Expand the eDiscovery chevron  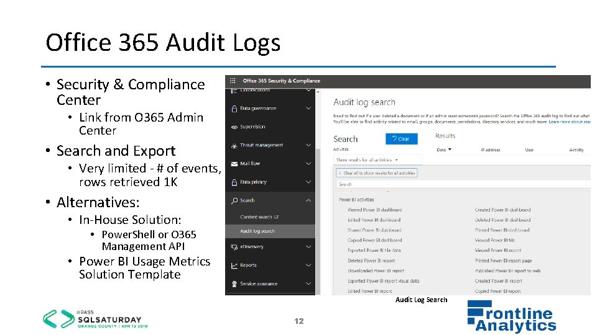308,246
